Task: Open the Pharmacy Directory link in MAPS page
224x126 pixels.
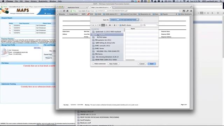Action: [x=8, y=38]
